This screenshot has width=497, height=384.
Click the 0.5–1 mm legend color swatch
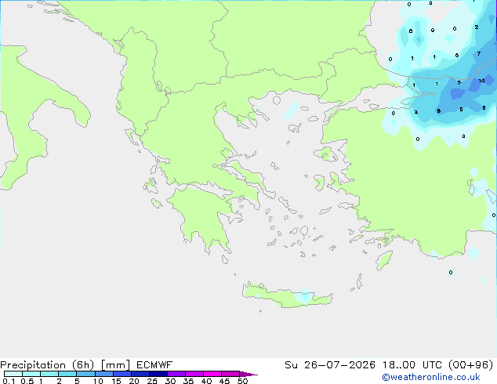tap(31, 374)
